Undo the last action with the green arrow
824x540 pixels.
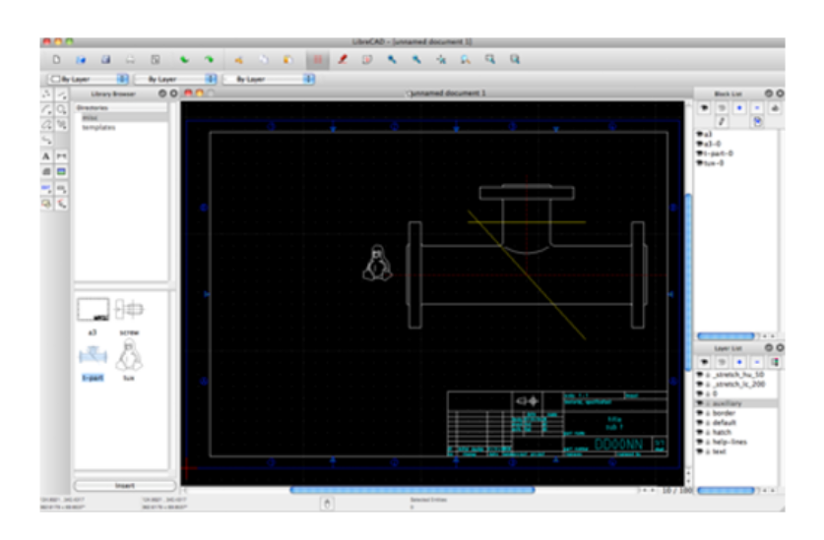[184, 59]
